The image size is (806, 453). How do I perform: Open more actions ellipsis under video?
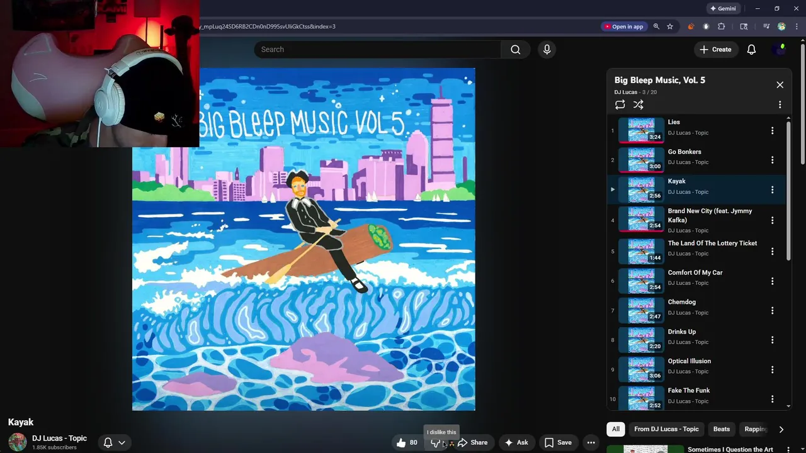coord(591,442)
